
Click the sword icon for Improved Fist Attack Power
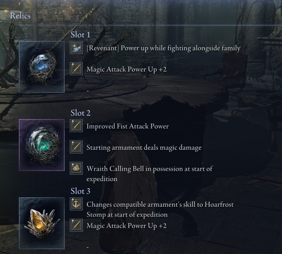tap(76, 126)
